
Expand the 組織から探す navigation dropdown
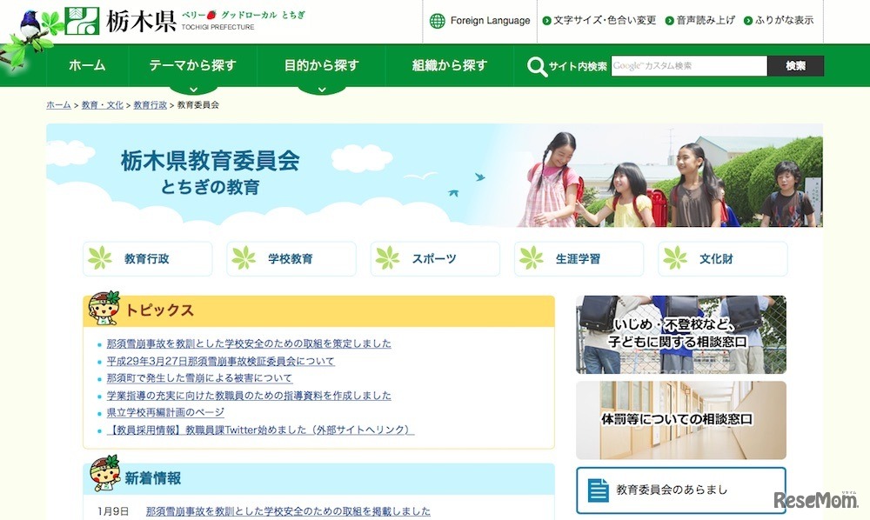448,64
